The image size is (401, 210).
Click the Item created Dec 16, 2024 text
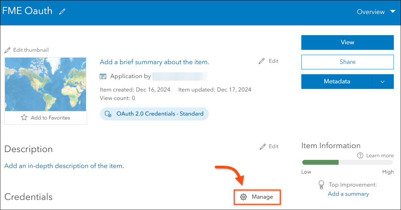135,90
